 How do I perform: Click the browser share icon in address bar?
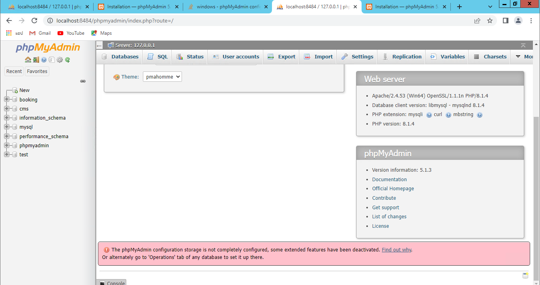coord(477,21)
